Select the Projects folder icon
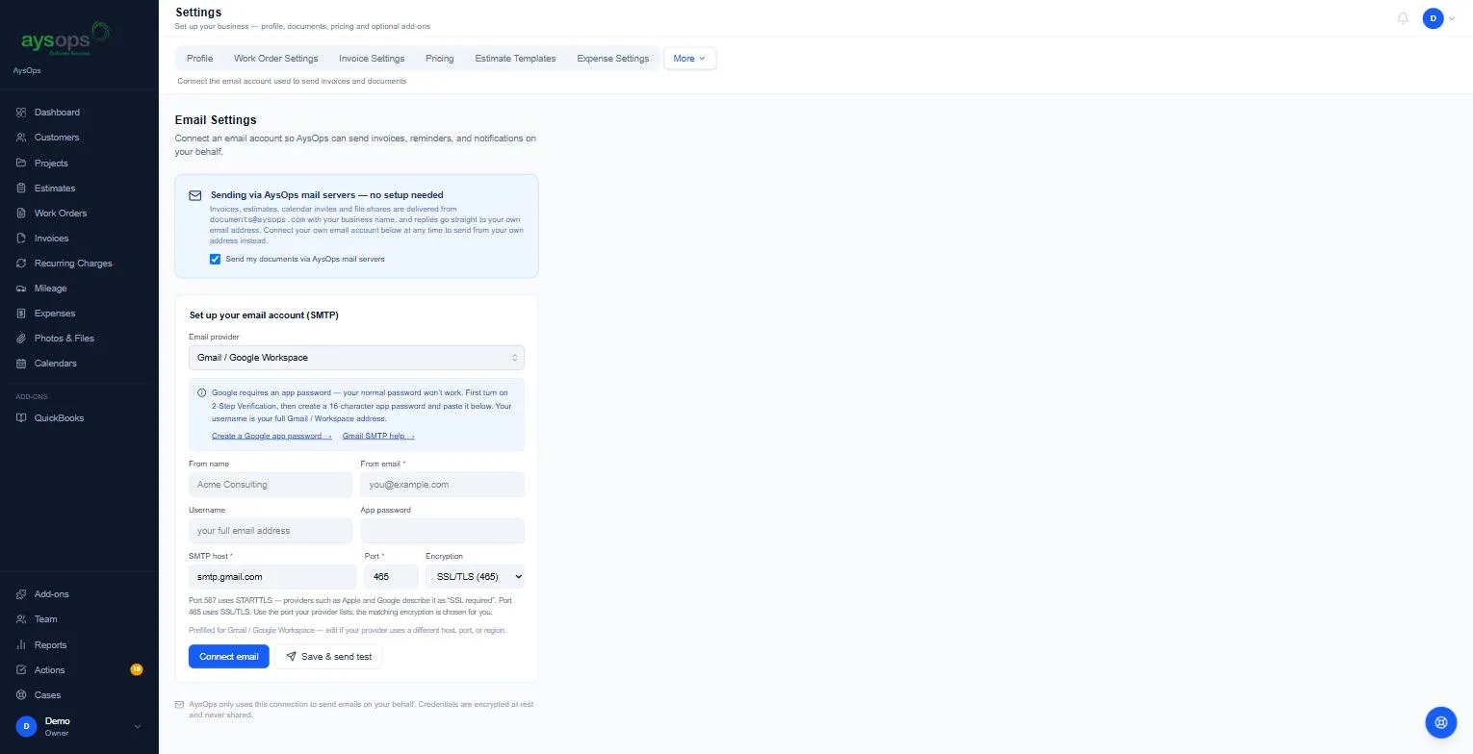The image size is (1473, 754). [x=21, y=163]
